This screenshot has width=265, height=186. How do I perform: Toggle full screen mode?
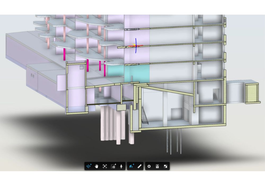click(166, 166)
